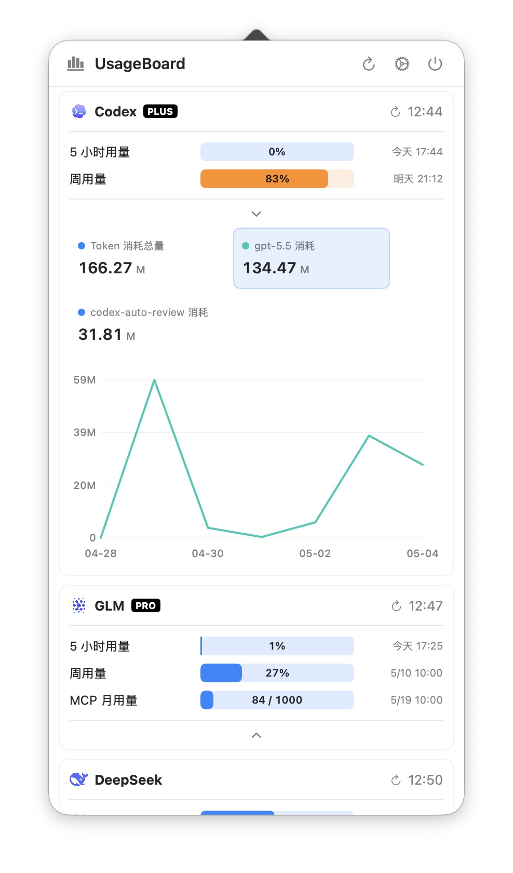
Task: Click the DeepSeek refresh icon beside 12:50
Action: coord(396,780)
